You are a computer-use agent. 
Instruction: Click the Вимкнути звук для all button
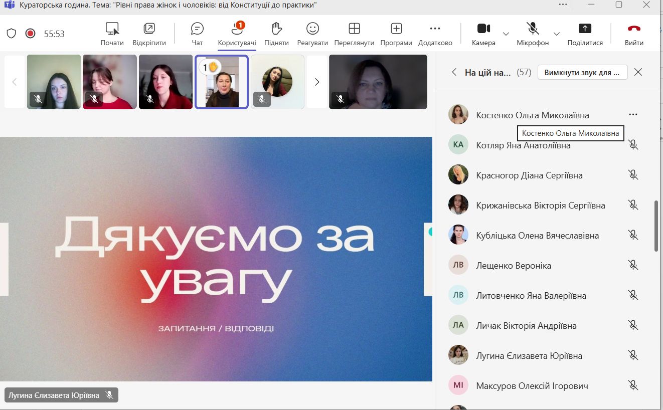(582, 72)
